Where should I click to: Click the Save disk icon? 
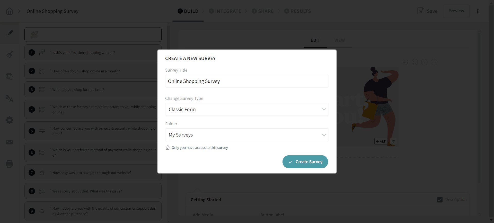(421, 11)
